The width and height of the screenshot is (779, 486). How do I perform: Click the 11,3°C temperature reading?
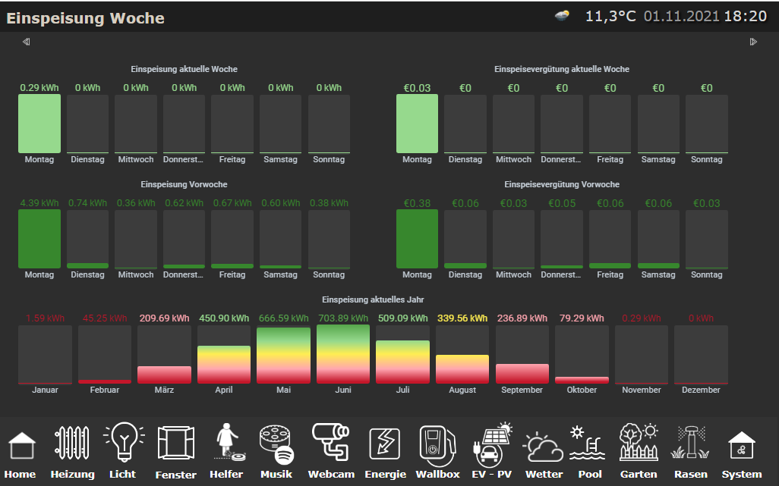click(610, 17)
